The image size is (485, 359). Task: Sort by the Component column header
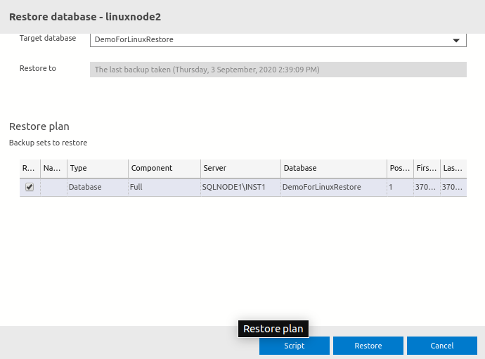164,169
